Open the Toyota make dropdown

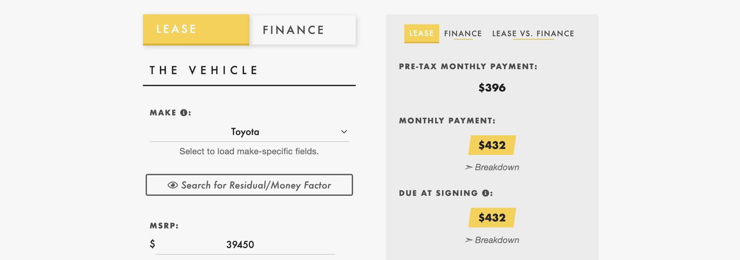tap(249, 132)
